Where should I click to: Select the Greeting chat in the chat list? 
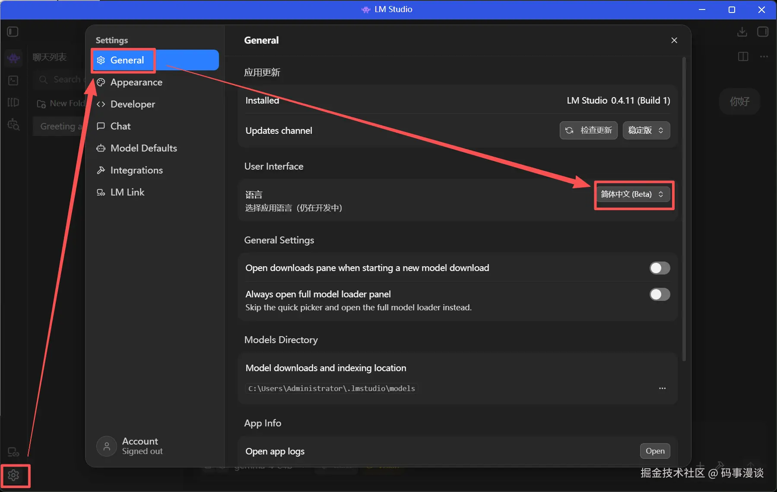[x=60, y=126]
